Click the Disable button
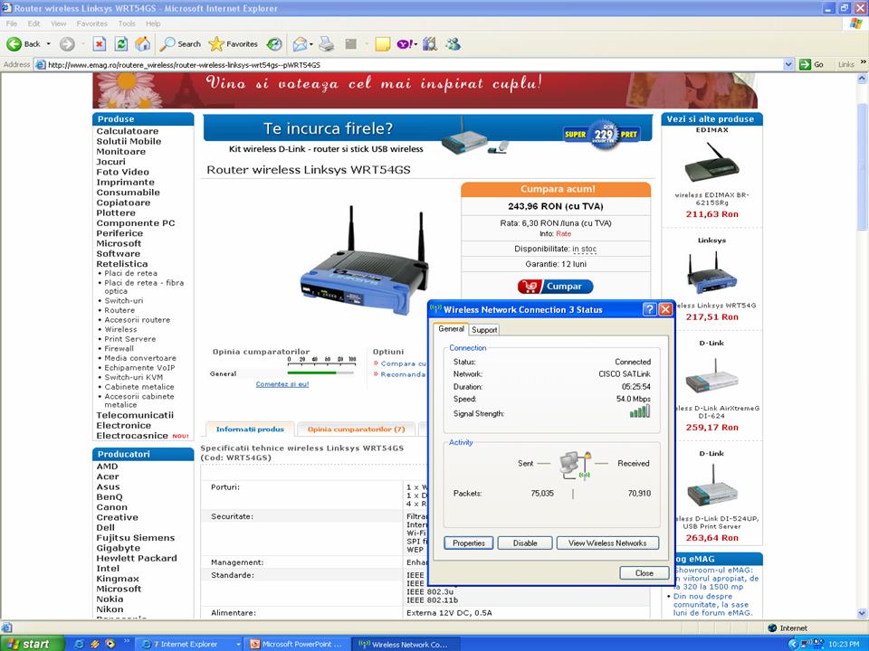Image resolution: width=869 pixels, height=651 pixels. 525,543
